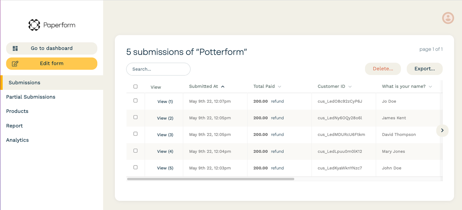Image resolution: width=462 pixels, height=210 pixels.
Task: Open the Customer ID column dropdown
Action: pos(350,87)
